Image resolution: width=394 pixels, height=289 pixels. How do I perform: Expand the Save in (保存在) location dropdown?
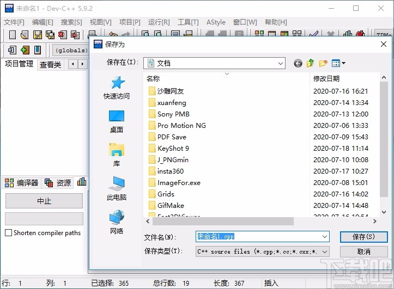(x=281, y=64)
